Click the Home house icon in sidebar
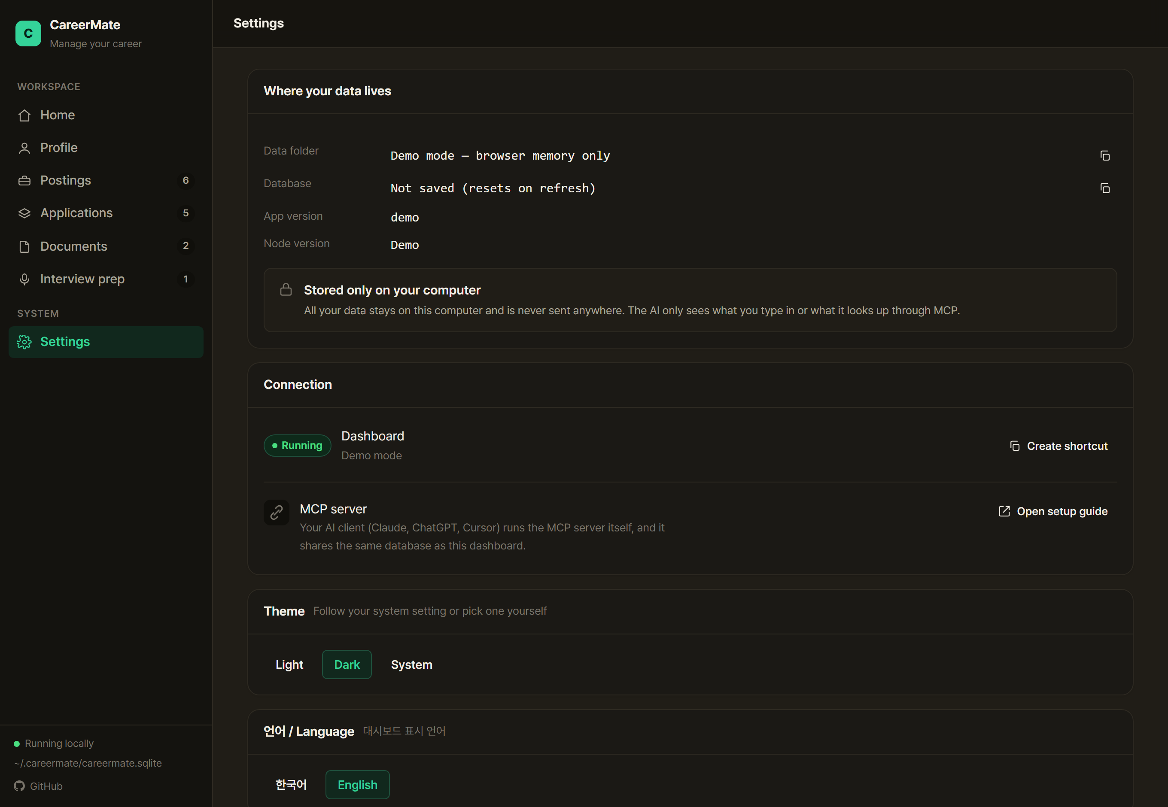The width and height of the screenshot is (1168, 807). 24,115
